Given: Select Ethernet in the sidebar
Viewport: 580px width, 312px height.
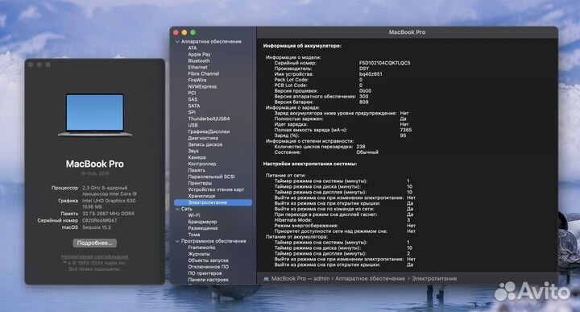Looking at the screenshot, I should (197, 68).
